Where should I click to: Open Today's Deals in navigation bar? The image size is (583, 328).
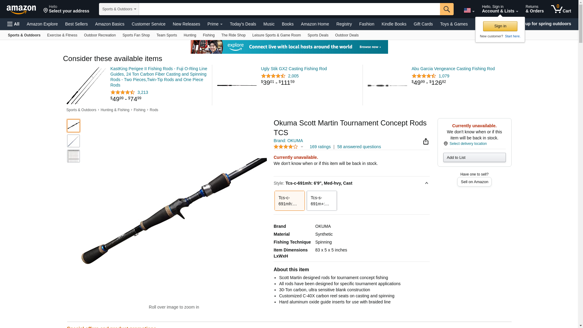pos(243,24)
